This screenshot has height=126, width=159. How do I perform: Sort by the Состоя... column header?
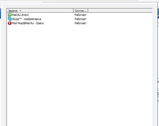click(x=81, y=11)
